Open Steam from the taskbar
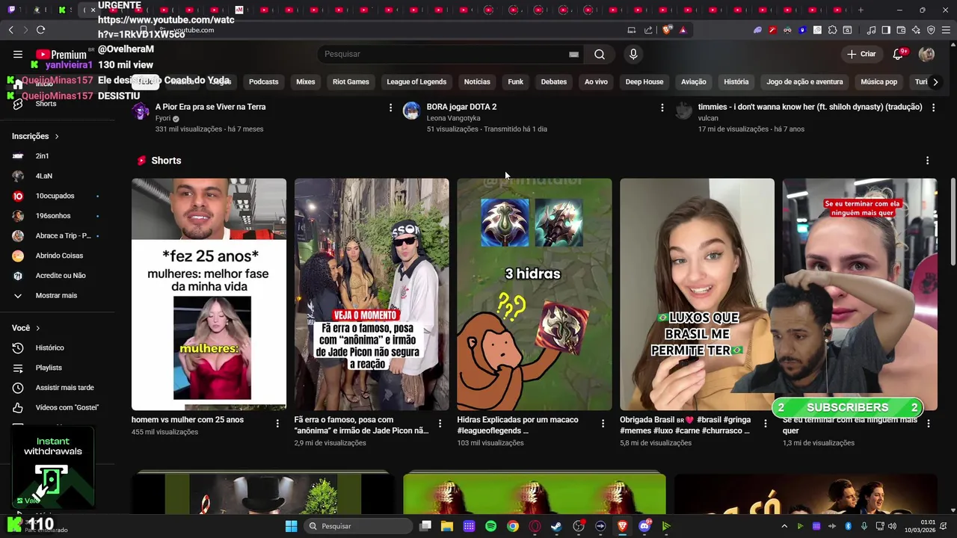957x538 pixels. [x=556, y=526]
